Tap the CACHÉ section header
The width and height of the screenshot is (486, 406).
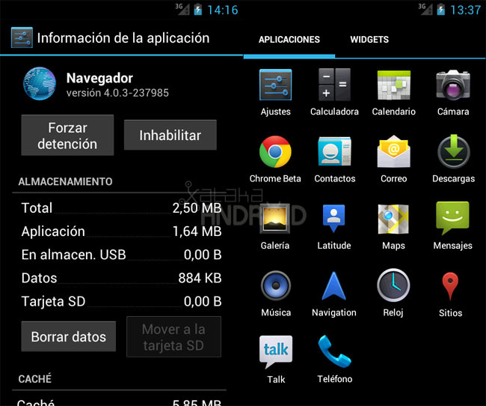click(35, 379)
